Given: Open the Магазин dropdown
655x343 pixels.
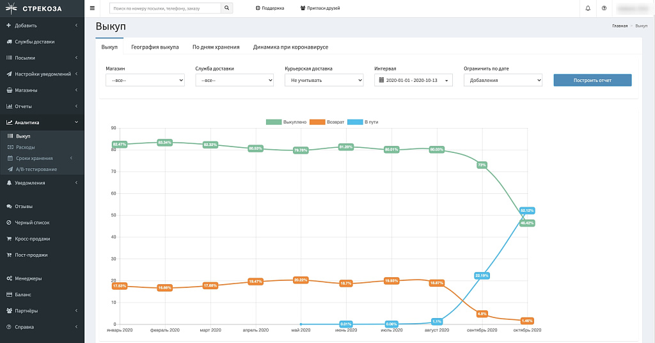Looking at the screenshot, I should [x=145, y=81].
